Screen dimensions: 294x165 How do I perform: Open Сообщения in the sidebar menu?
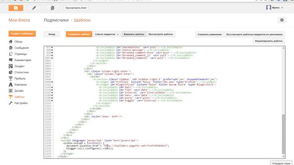tap(22, 48)
